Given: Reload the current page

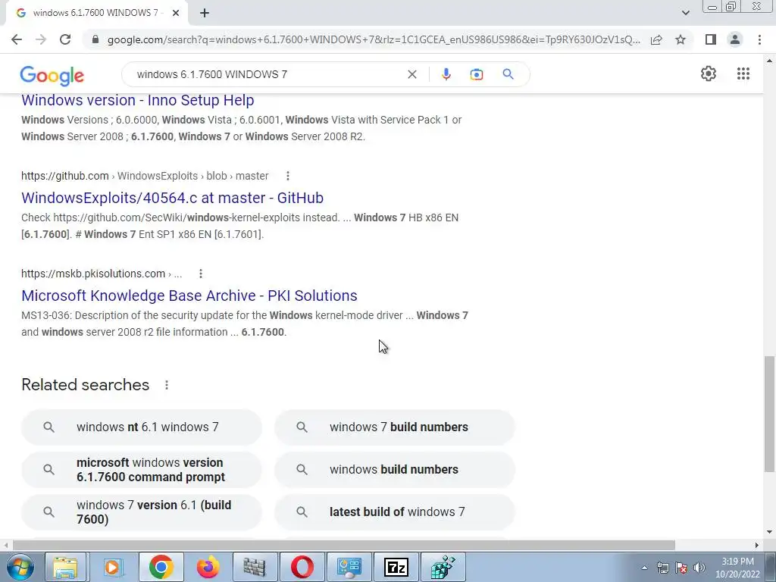Looking at the screenshot, I should (65, 39).
